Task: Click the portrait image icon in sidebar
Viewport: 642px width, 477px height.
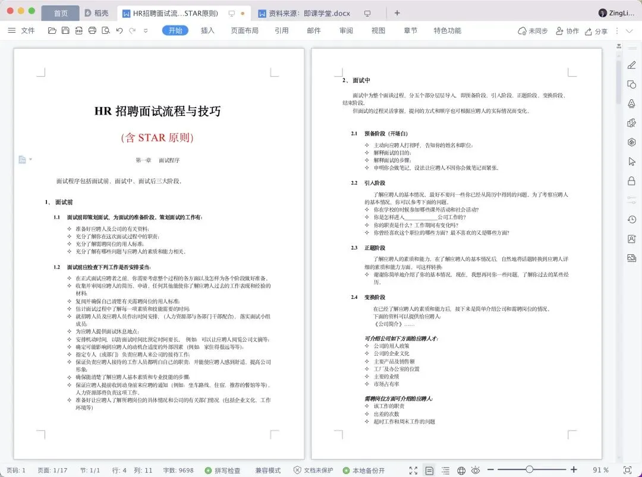Action: point(632,239)
